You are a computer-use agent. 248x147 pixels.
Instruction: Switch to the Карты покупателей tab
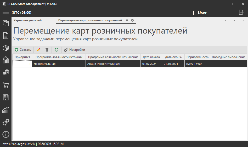(x=27, y=20)
